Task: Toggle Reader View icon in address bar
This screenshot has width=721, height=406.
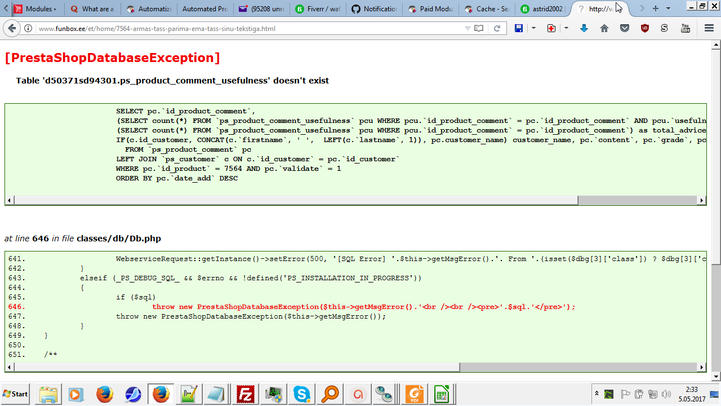Action: pyautogui.click(x=479, y=28)
